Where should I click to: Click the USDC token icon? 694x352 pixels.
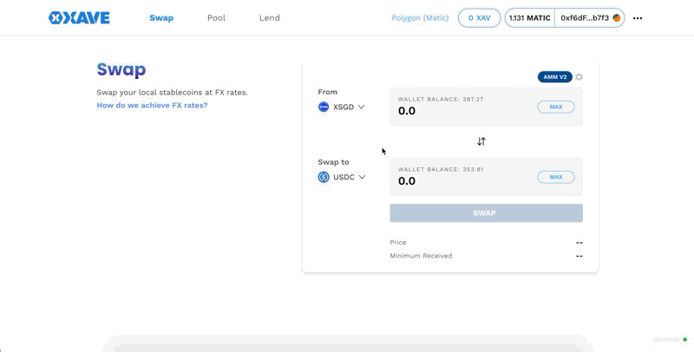[x=324, y=177]
